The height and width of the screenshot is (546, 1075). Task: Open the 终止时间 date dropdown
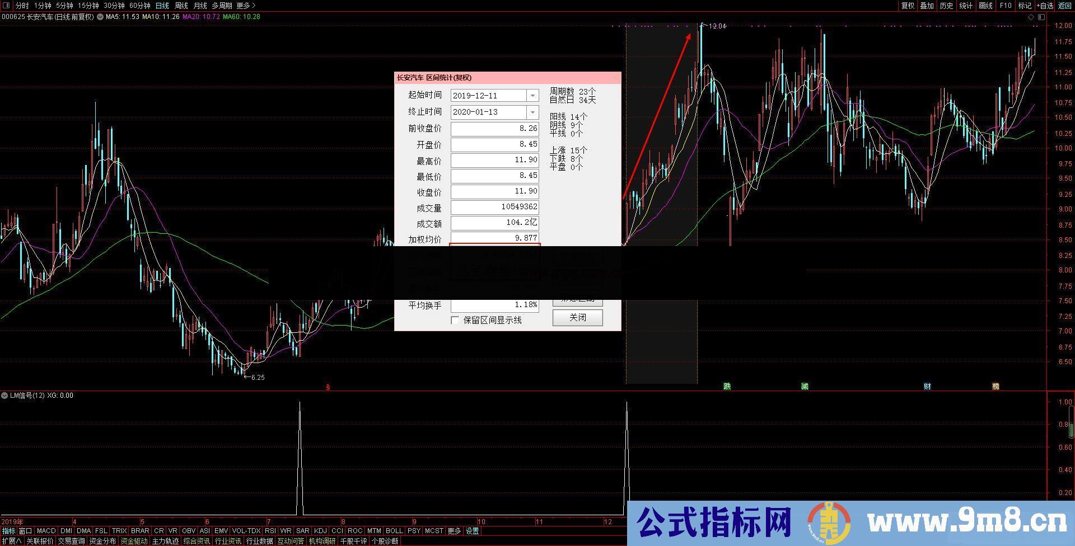click(x=533, y=112)
